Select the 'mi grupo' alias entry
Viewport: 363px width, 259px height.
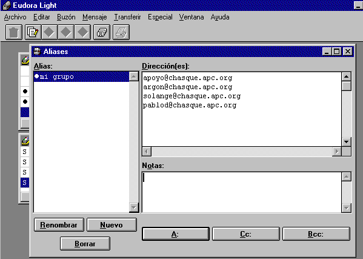(81, 76)
